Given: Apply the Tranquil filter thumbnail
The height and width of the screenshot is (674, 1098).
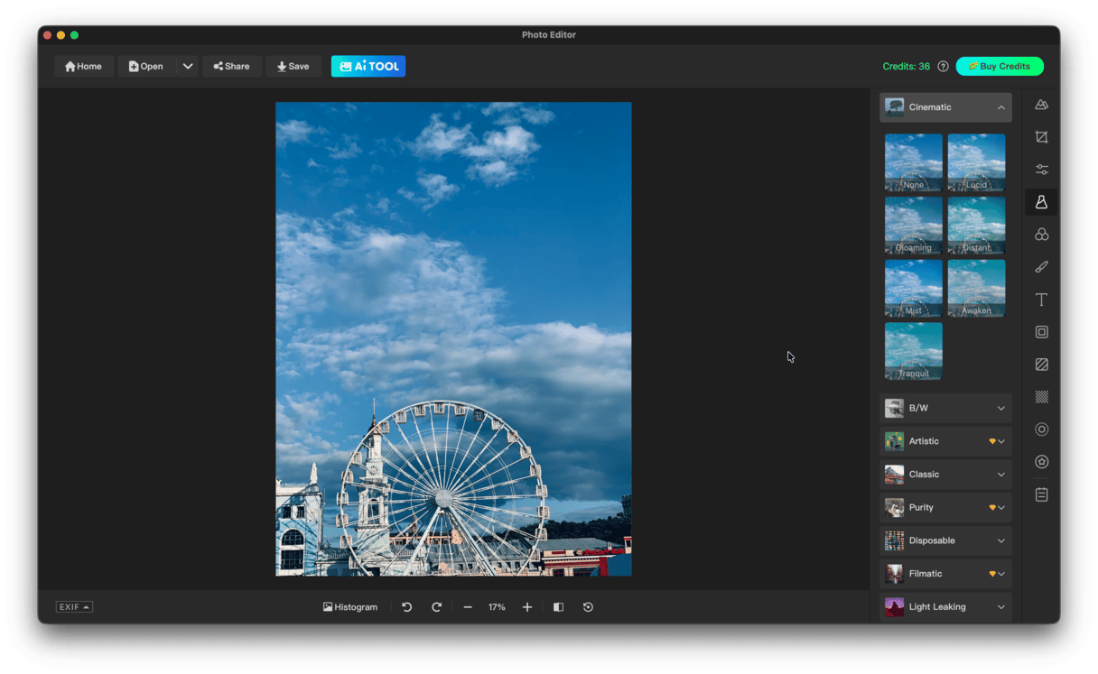Looking at the screenshot, I should pos(913,351).
